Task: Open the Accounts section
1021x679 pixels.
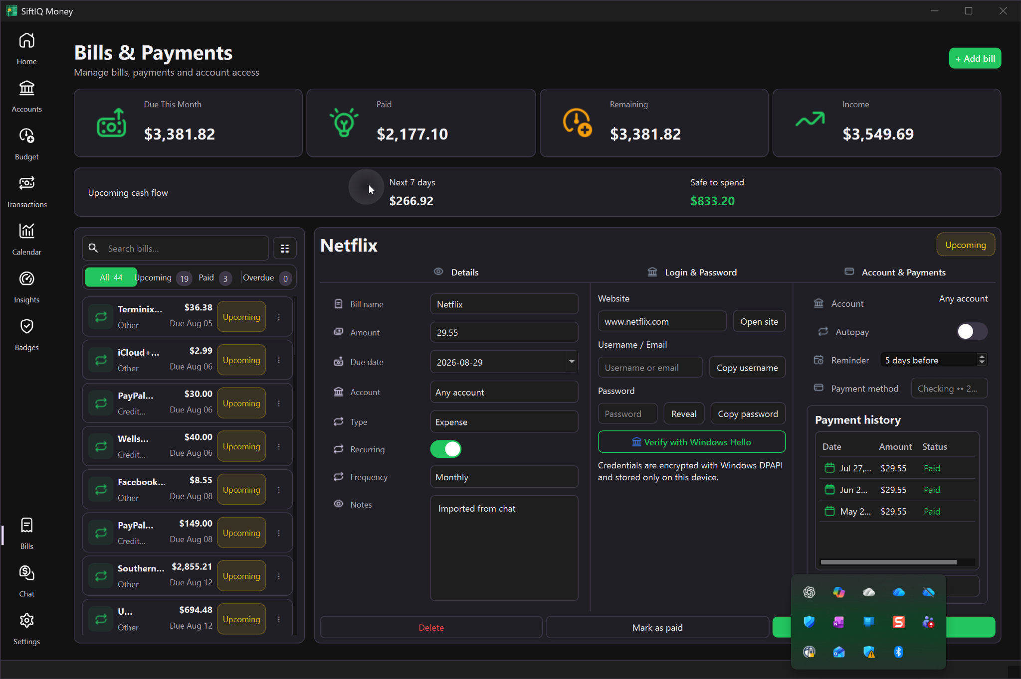Action: [26, 97]
